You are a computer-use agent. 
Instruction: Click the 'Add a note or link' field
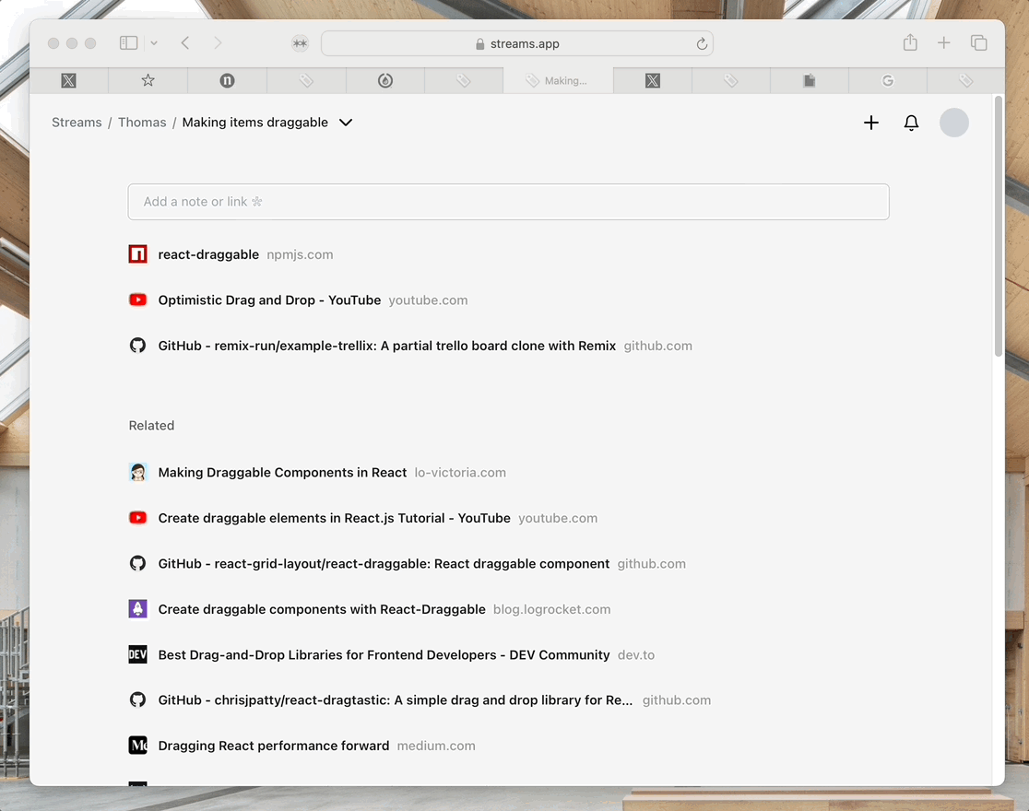508,202
